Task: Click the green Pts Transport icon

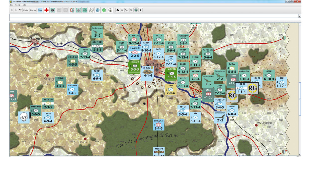Action: pyautogui.click(x=85, y=10)
